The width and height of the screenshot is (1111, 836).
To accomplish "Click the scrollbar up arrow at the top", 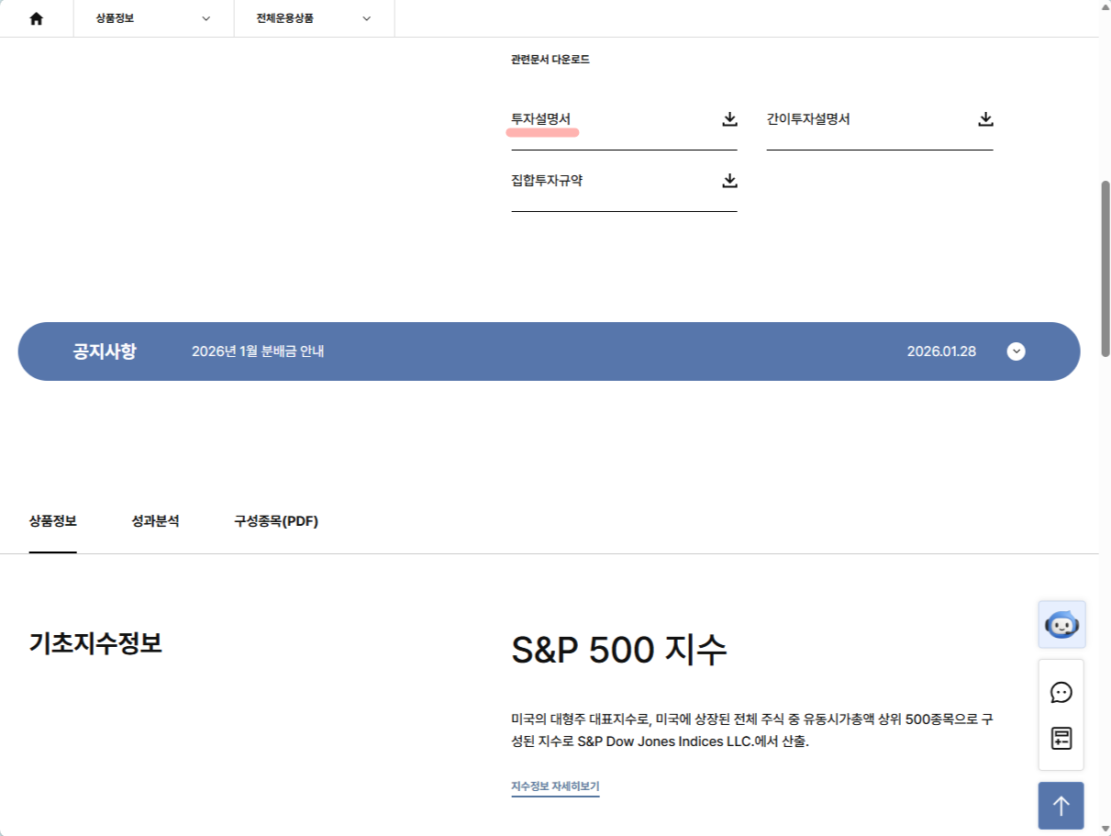I will click(x=1105, y=6).
